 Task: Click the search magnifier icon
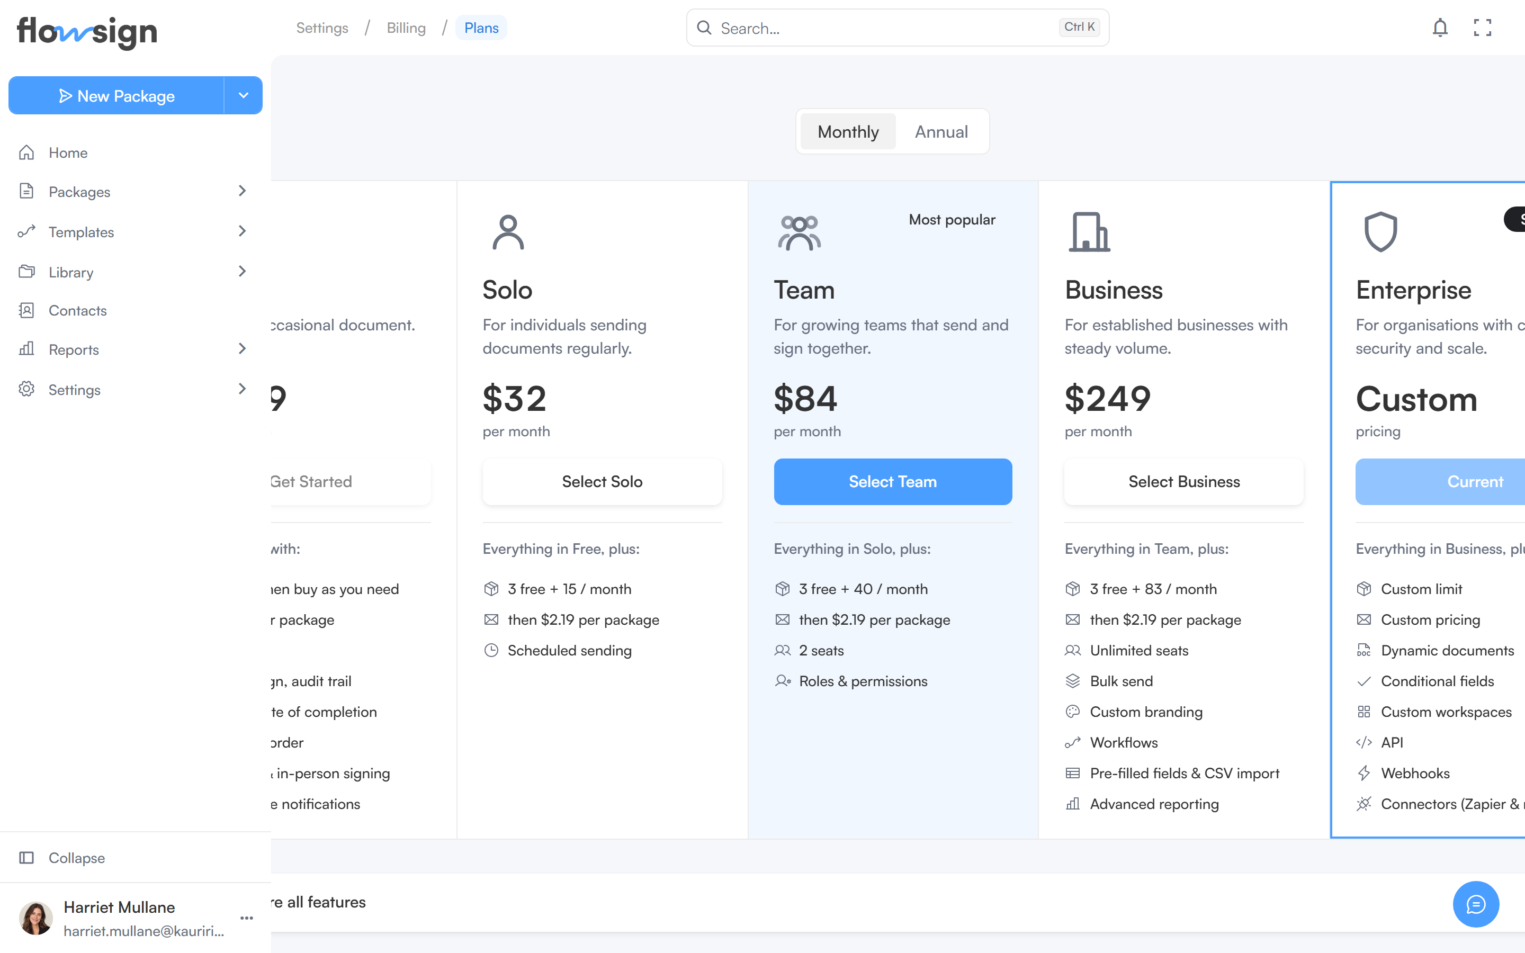pyautogui.click(x=704, y=28)
